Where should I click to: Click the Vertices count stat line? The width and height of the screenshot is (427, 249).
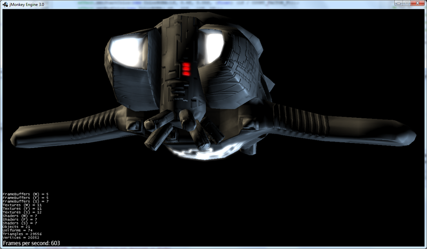coord(20,238)
